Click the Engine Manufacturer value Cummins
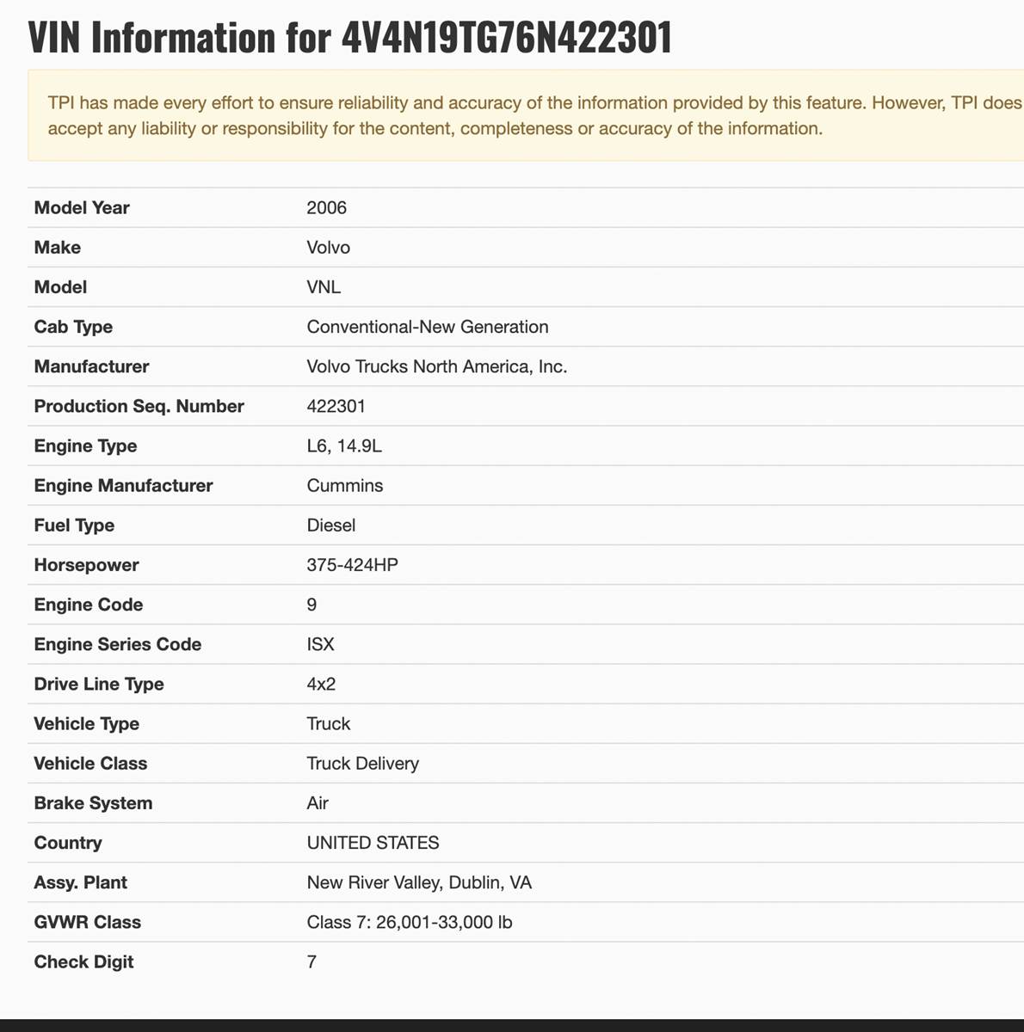 (x=344, y=485)
